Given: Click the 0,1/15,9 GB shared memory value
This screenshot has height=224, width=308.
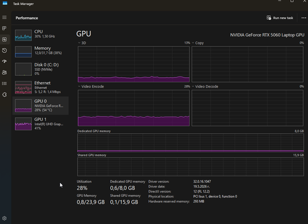Looking at the screenshot, I should coord(124,202).
